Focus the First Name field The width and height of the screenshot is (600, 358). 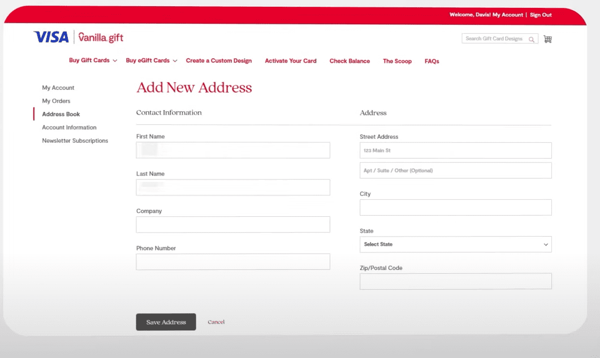233,150
